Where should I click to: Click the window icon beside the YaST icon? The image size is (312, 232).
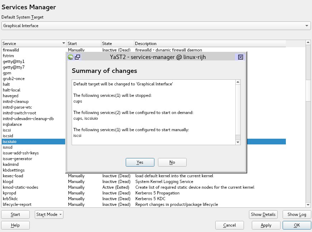(x=77, y=57)
